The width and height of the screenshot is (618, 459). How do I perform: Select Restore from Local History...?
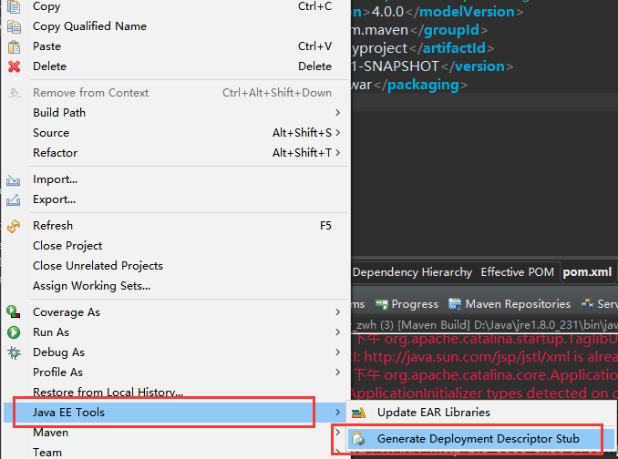pyautogui.click(x=108, y=393)
